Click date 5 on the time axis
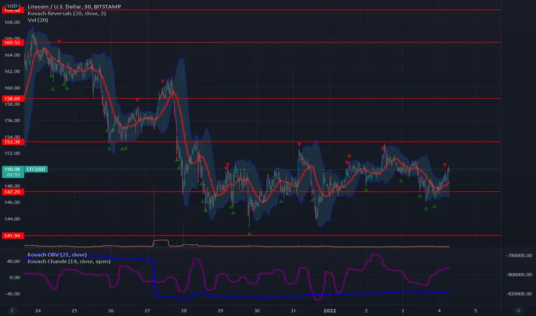This screenshot has height=316, width=536. (476, 310)
